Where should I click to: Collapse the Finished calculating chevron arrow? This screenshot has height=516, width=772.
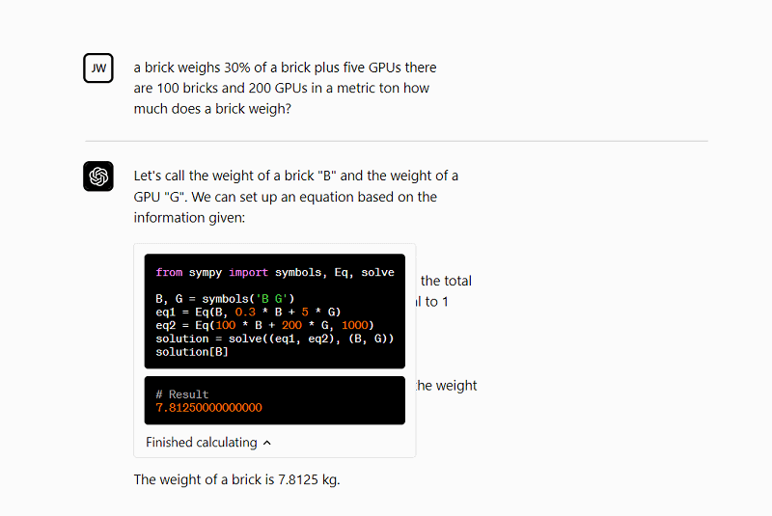pos(267,443)
